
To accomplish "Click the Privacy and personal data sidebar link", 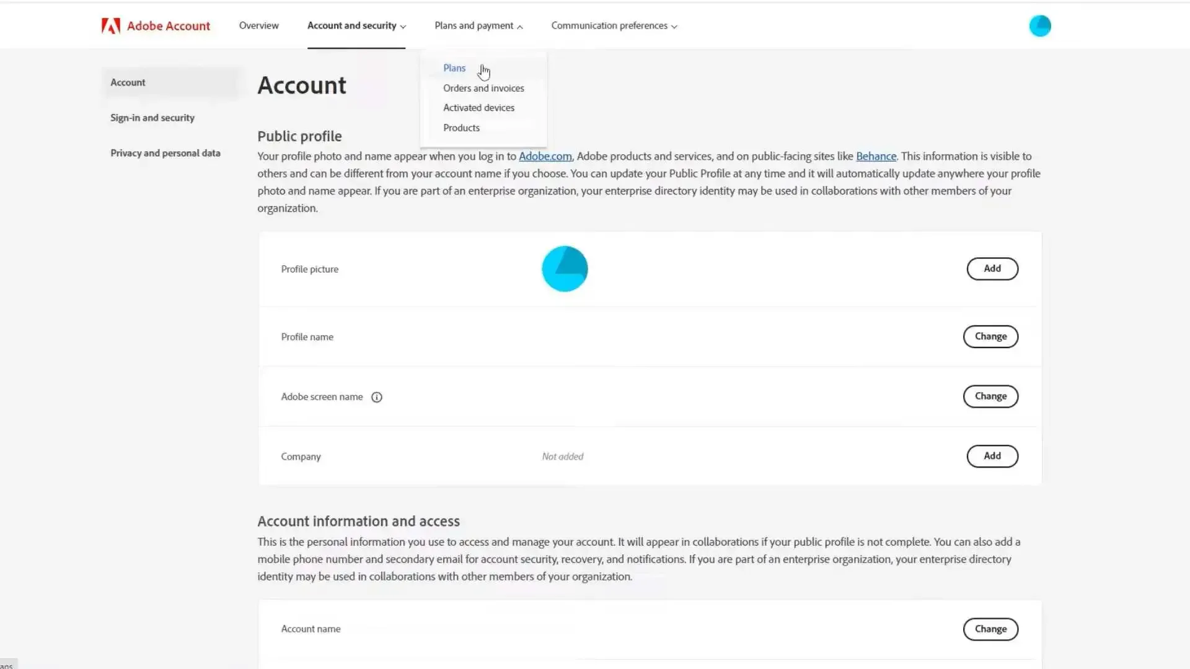I will pos(165,153).
